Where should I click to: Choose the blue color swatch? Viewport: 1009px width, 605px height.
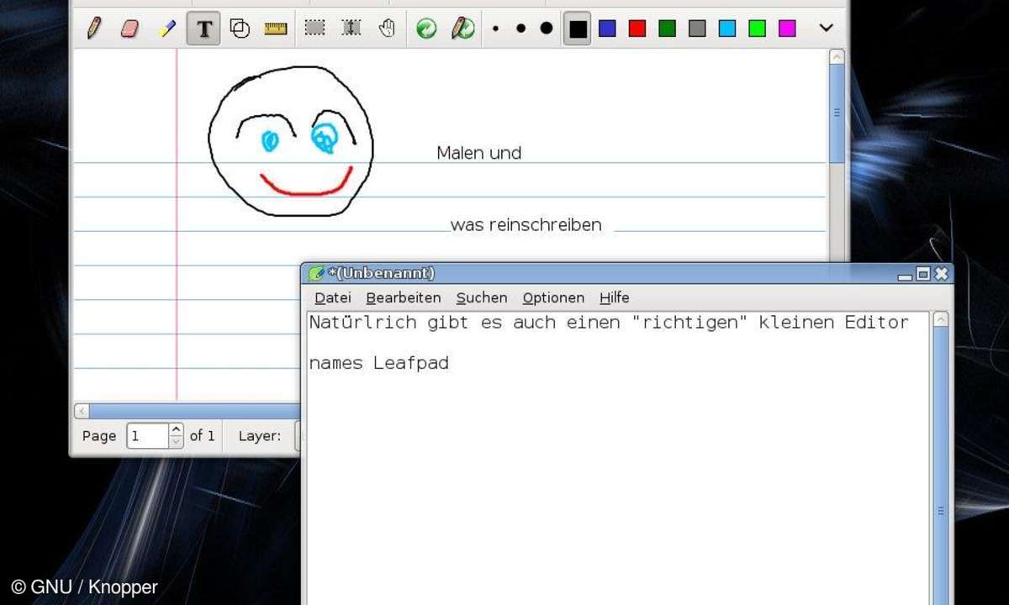point(607,29)
